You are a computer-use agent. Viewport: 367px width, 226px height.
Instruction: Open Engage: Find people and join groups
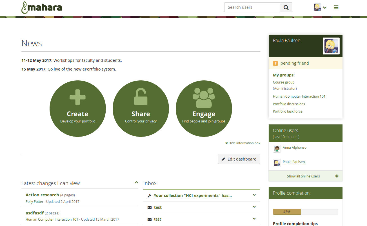point(204,109)
